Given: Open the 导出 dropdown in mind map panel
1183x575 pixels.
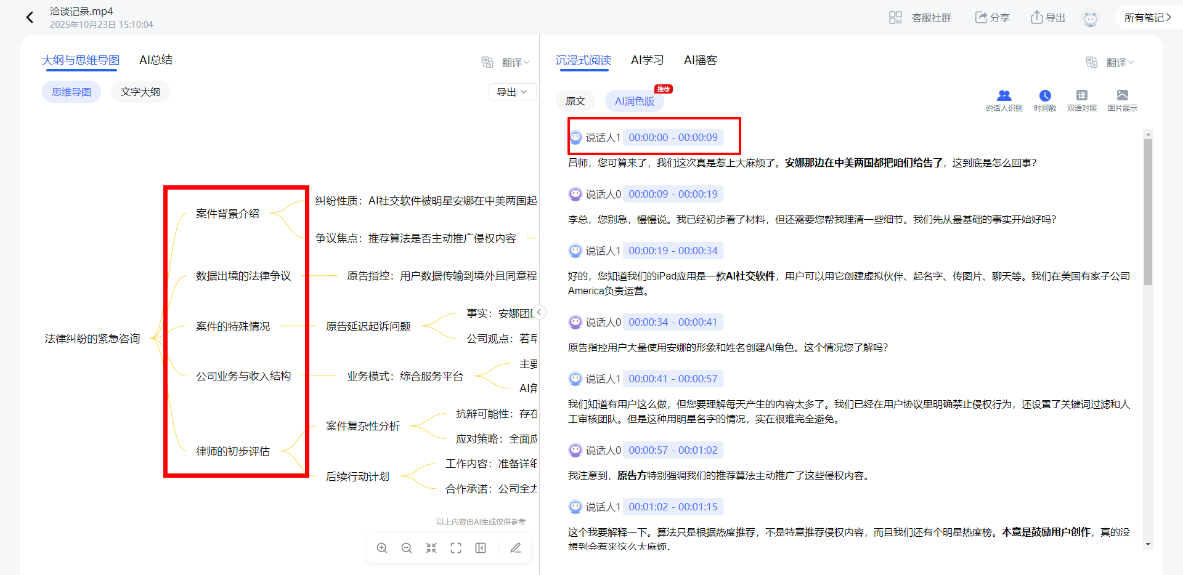Looking at the screenshot, I should coord(512,92).
